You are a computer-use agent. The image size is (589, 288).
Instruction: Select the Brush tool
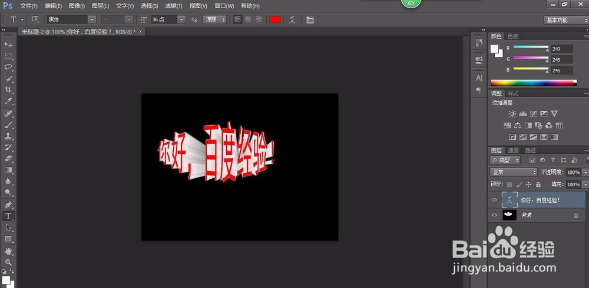(8, 125)
